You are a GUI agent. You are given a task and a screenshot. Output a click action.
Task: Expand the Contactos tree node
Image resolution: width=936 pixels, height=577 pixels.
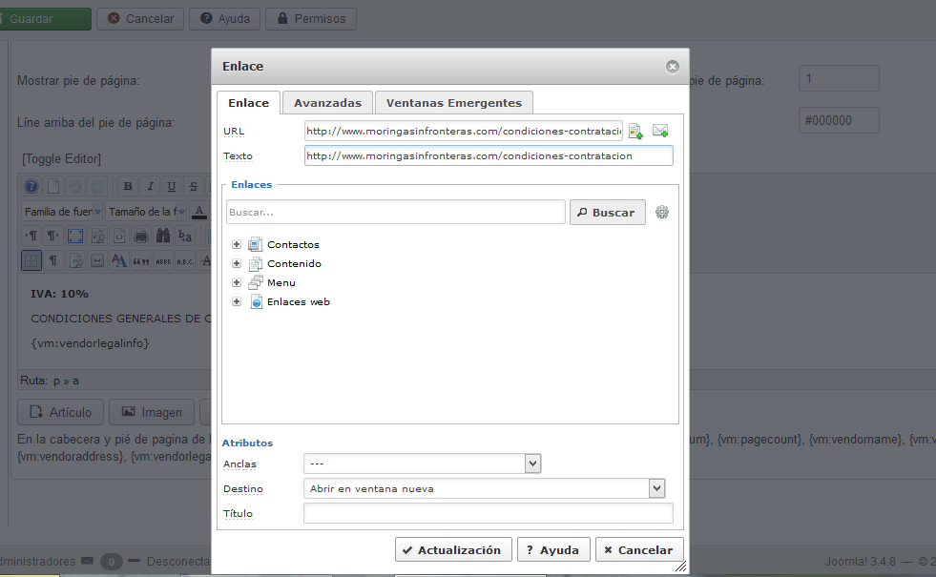237,244
